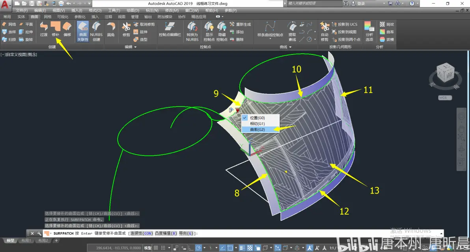Select the 偏移 (Offset) surface tool
The width and height of the screenshot is (470, 252).
click(x=67, y=29)
